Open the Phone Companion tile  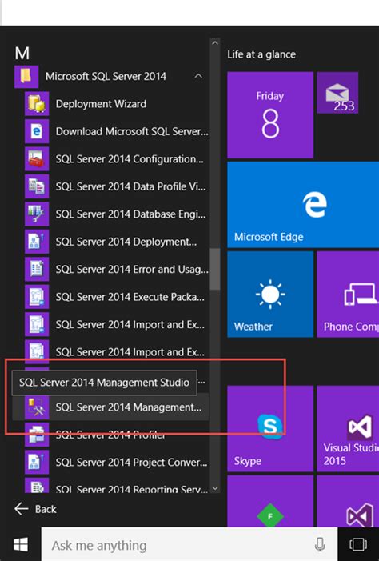(348, 294)
